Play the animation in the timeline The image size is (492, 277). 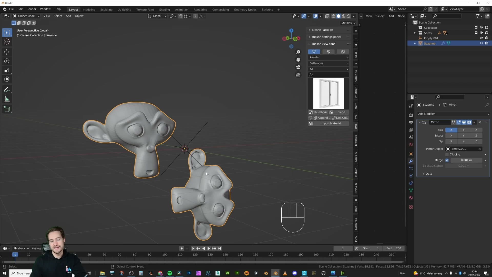coord(209,249)
